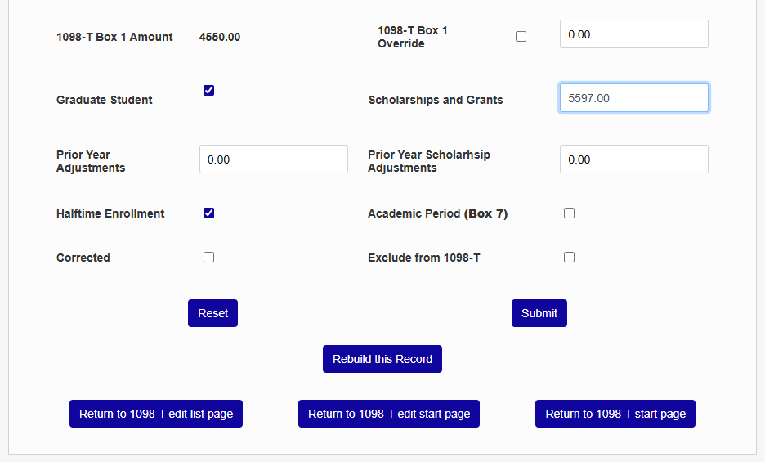This screenshot has height=462, width=765.
Task: Click the Scholarships and Grants label text
Action: (436, 100)
